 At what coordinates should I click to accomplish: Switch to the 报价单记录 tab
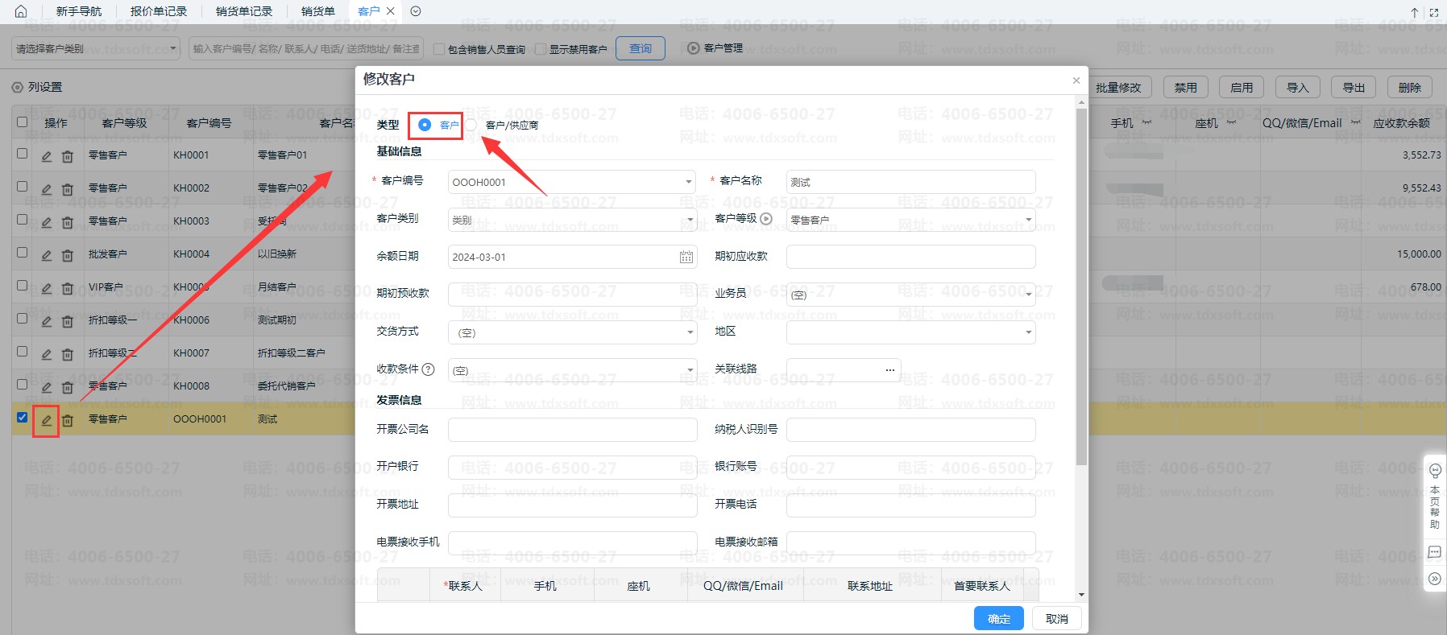159,11
